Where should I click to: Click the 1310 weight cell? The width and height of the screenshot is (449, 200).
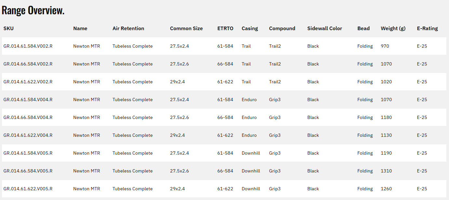pos(386,171)
